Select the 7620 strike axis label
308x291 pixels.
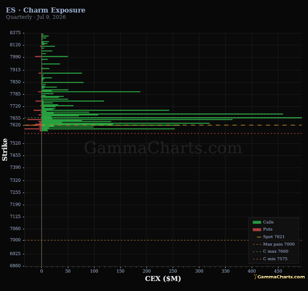coord(15,125)
